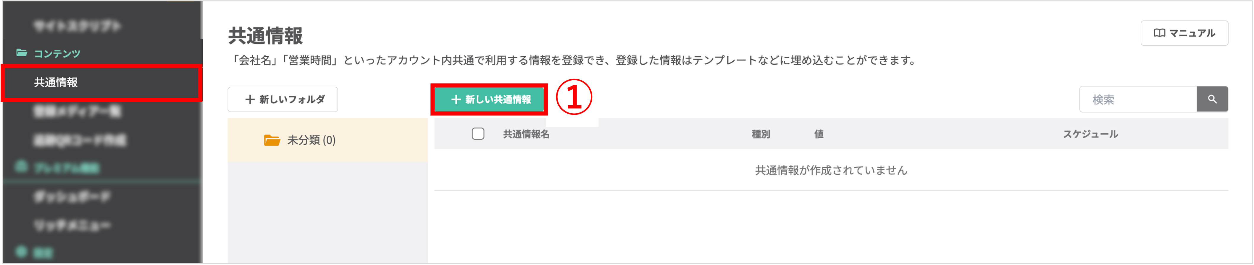This screenshot has width=1254, height=265.
Task: Click the コンテンツ folder icon in sidebar
Action: [x=21, y=53]
